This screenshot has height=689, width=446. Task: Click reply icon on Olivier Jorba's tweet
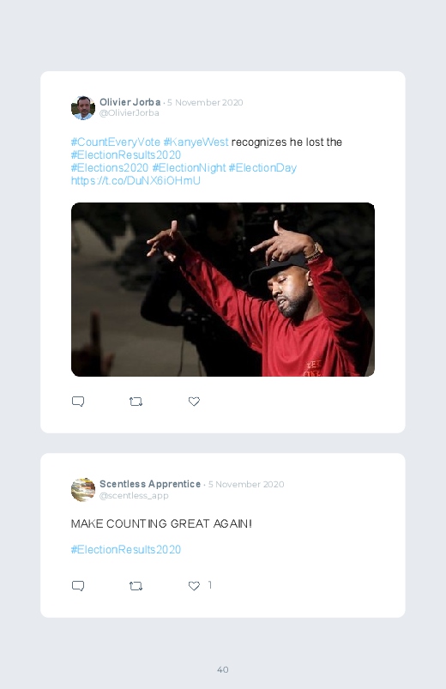(x=78, y=402)
